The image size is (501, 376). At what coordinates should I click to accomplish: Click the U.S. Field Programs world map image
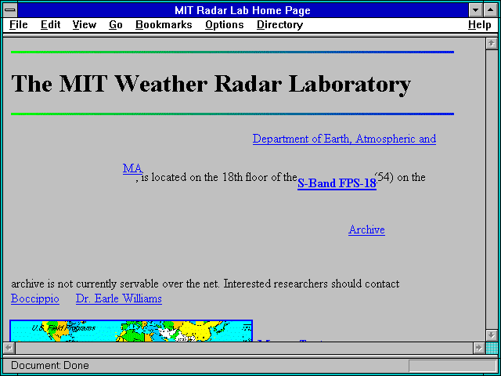132,331
